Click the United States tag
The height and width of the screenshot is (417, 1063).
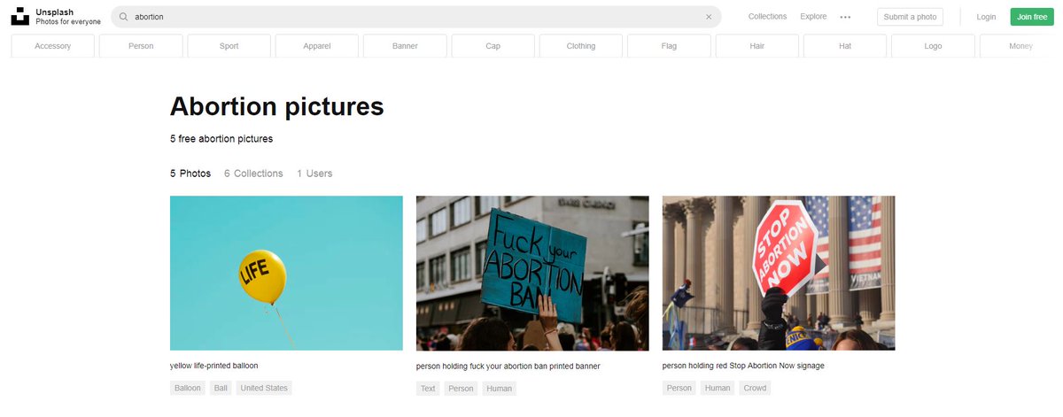pyautogui.click(x=264, y=388)
